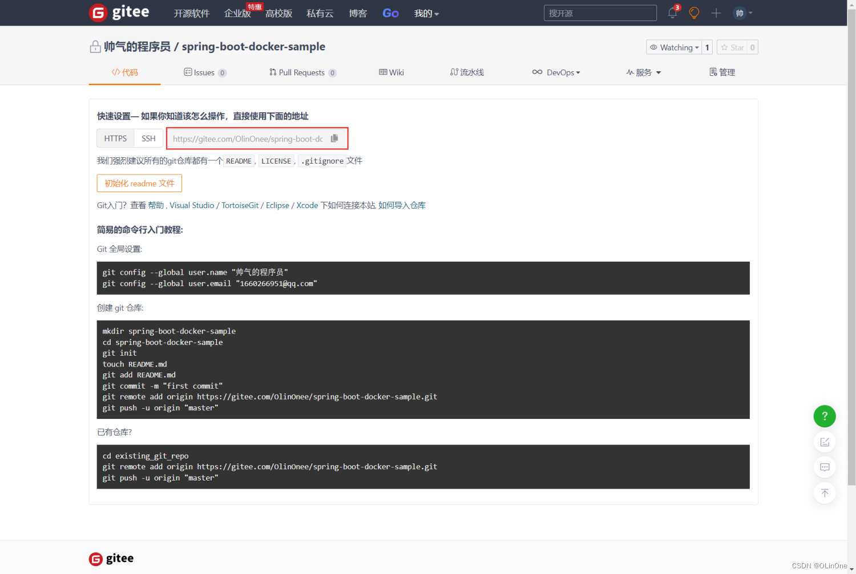Open the notifications bell icon

click(672, 13)
